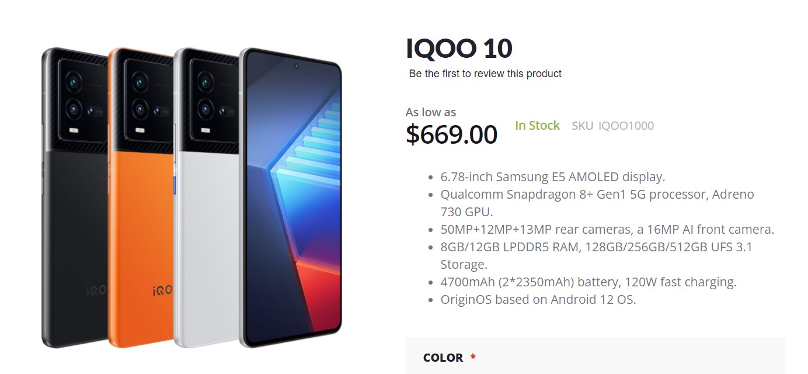
Task: Click the red asterisk next to COLOR
Action: 473,357
